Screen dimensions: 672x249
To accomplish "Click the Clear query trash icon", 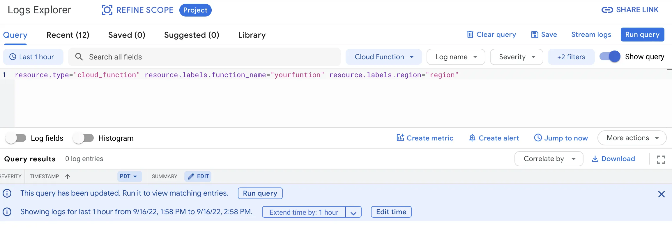I will pos(470,35).
